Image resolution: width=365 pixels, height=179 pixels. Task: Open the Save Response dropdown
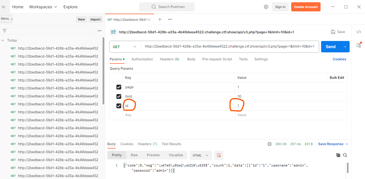(333, 144)
